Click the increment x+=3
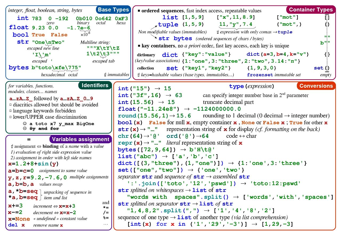 [x=15, y=206]
